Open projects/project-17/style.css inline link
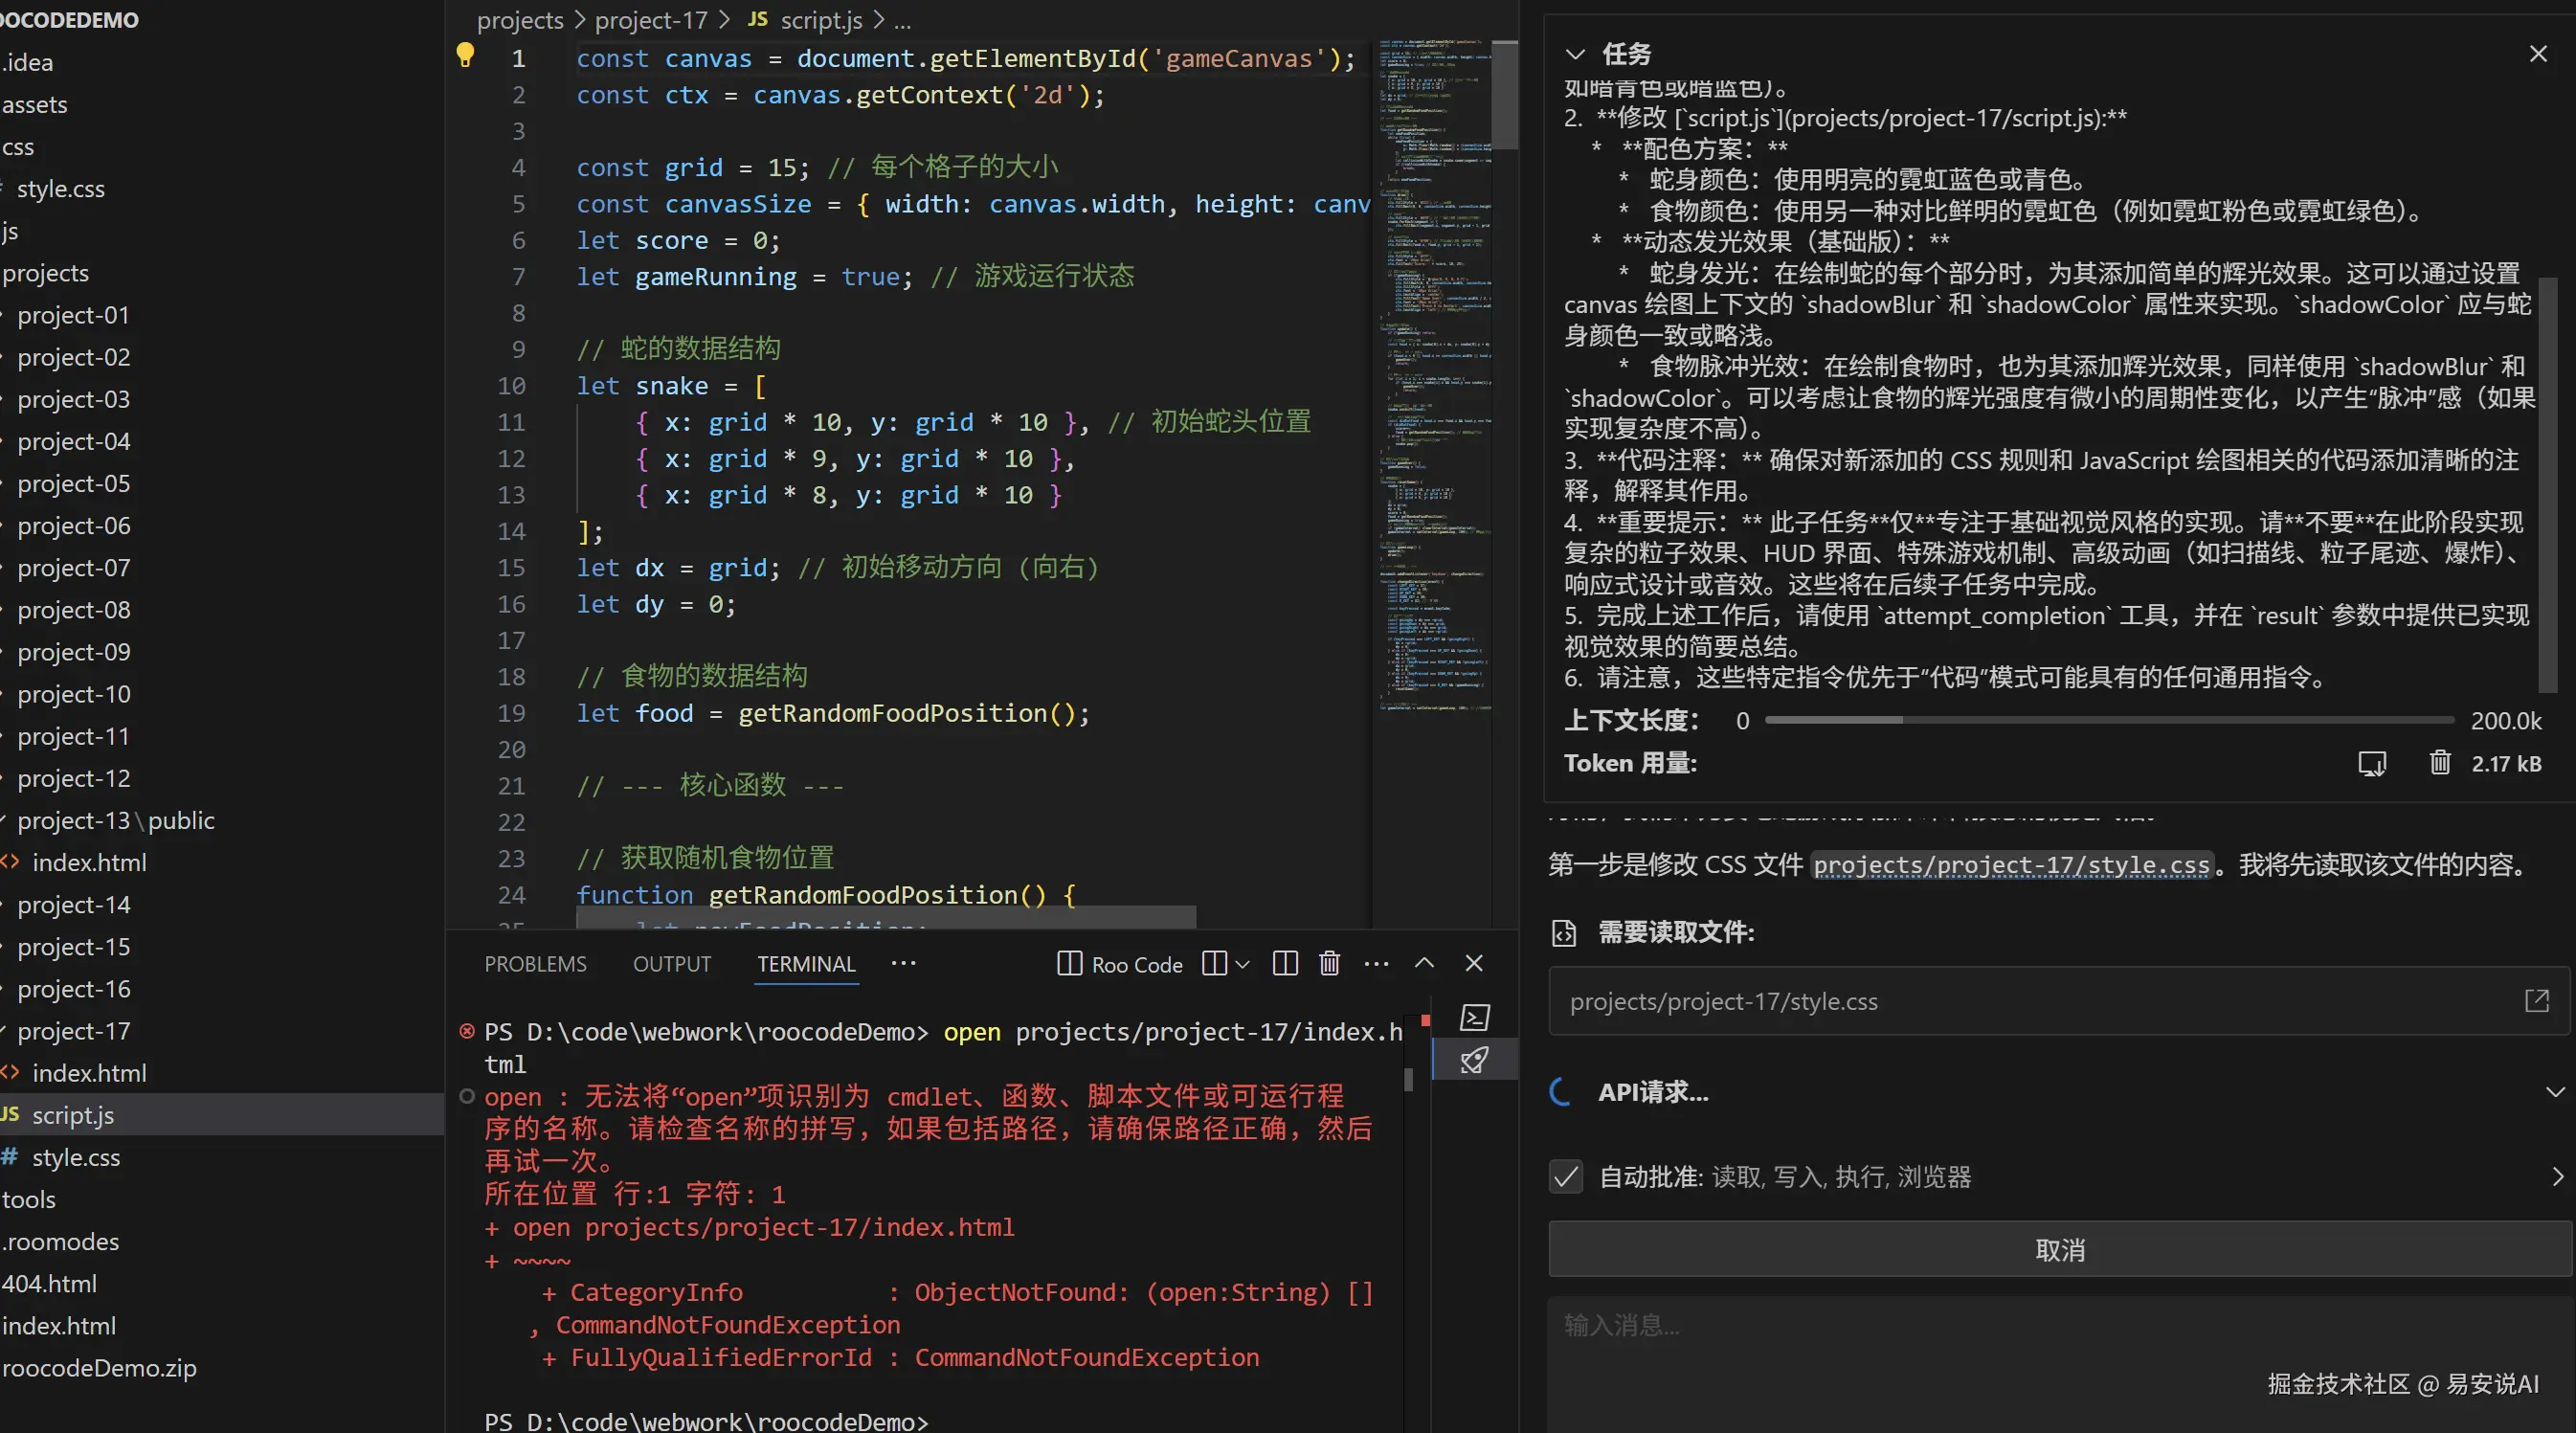Screen dimensions: 2576x1433 [x=2010, y=865]
